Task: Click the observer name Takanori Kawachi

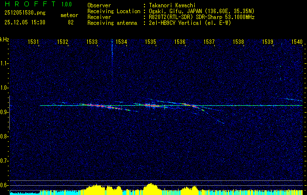Action: click(x=172, y=5)
